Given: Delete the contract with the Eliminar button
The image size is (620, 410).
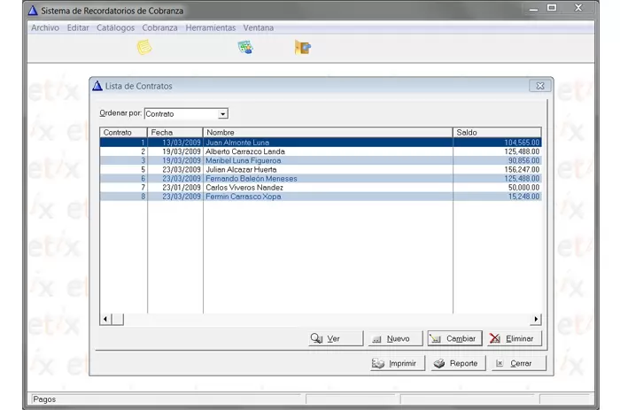Looking at the screenshot, I should (x=513, y=338).
